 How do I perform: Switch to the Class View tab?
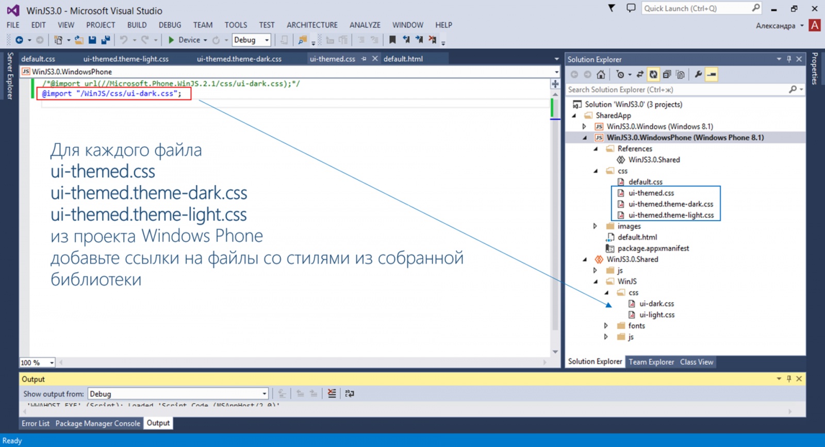(697, 362)
